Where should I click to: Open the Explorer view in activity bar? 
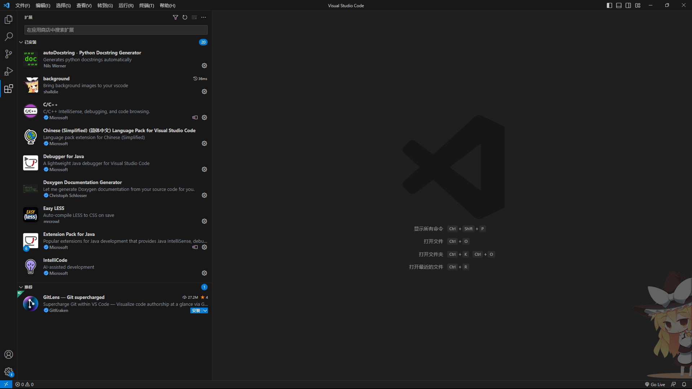pos(9,19)
